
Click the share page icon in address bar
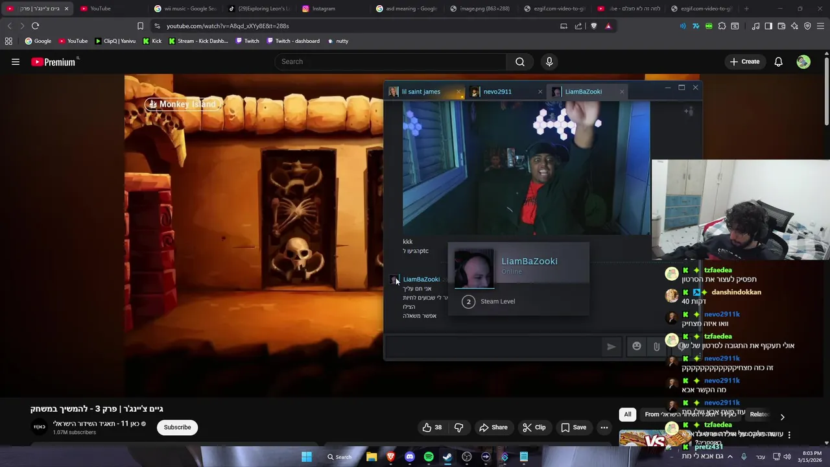tap(578, 26)
